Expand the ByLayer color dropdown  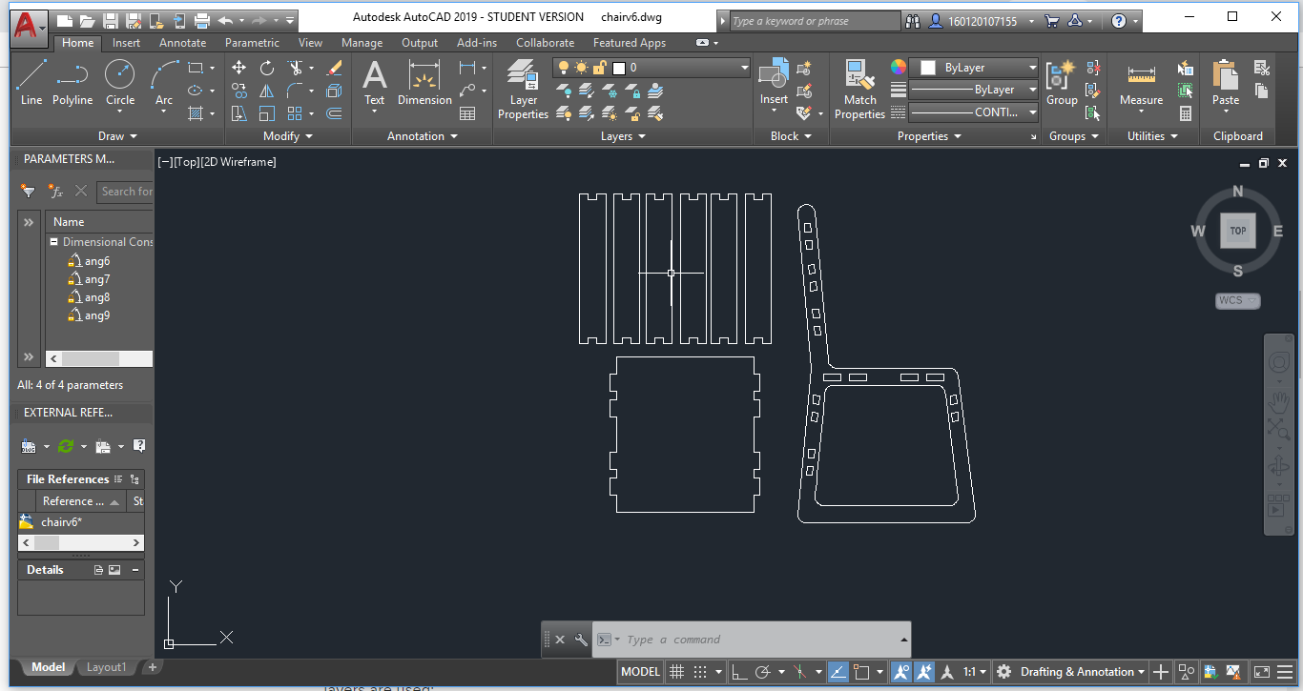pos(1032,68)
